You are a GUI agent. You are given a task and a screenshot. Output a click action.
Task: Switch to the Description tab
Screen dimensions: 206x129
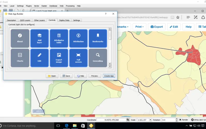click(12, 20)
